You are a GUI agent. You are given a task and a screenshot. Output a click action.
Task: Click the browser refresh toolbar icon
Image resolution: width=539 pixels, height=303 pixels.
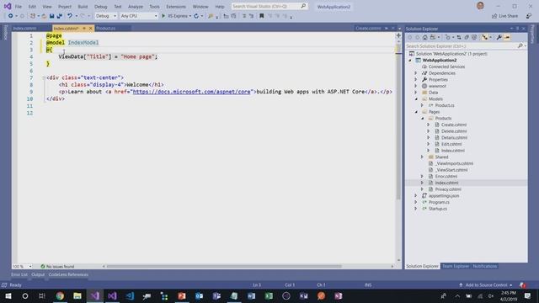(x=196, y=16)
